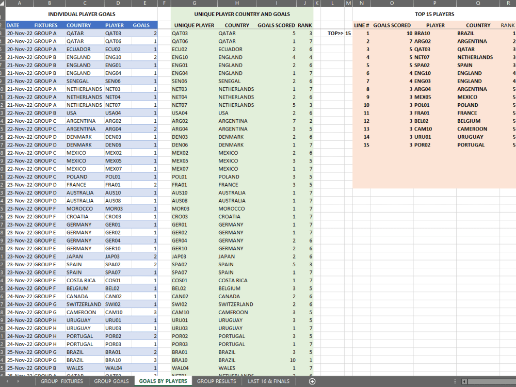Select PORTUGAL in top 15 country column
Screen dimensions: 516x387
pos(478,145)
